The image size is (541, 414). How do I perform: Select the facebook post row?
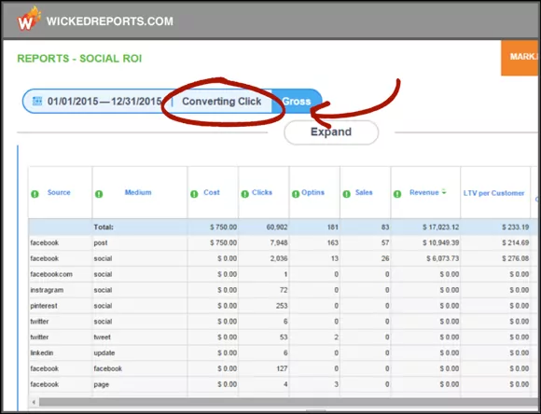[283, 242]
